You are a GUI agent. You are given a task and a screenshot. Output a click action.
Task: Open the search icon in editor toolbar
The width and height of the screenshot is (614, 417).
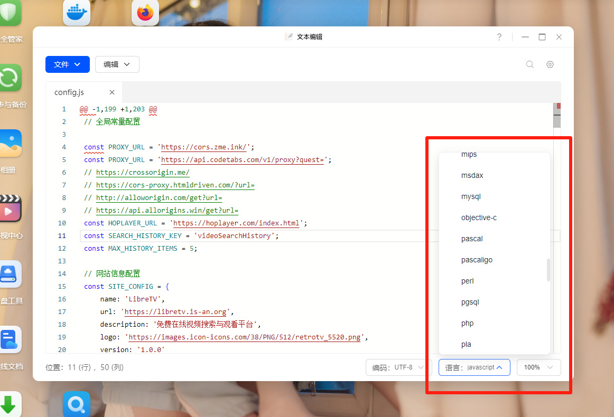coord(530,64)
